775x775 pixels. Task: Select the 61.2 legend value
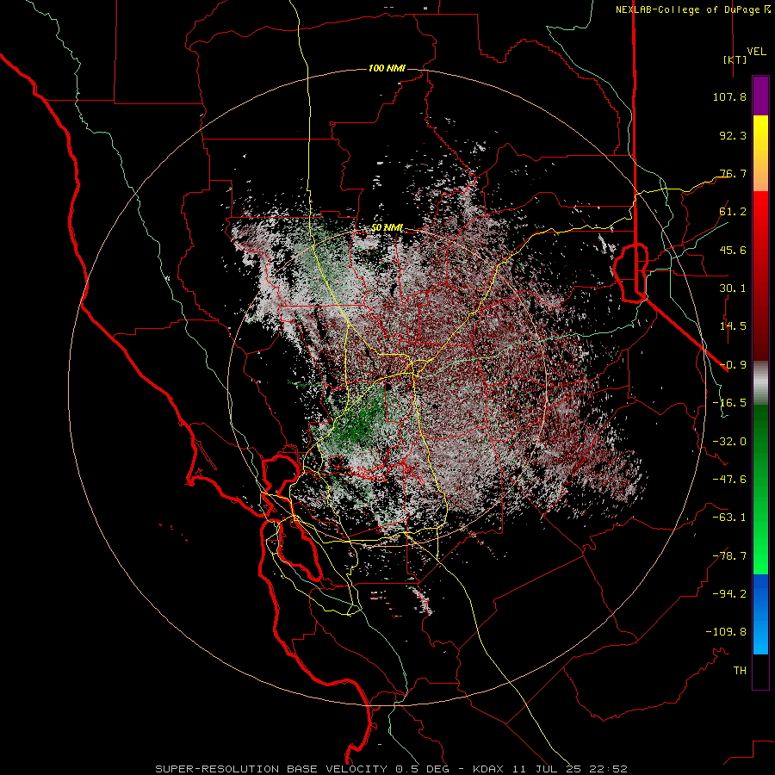tap(733, 212)
